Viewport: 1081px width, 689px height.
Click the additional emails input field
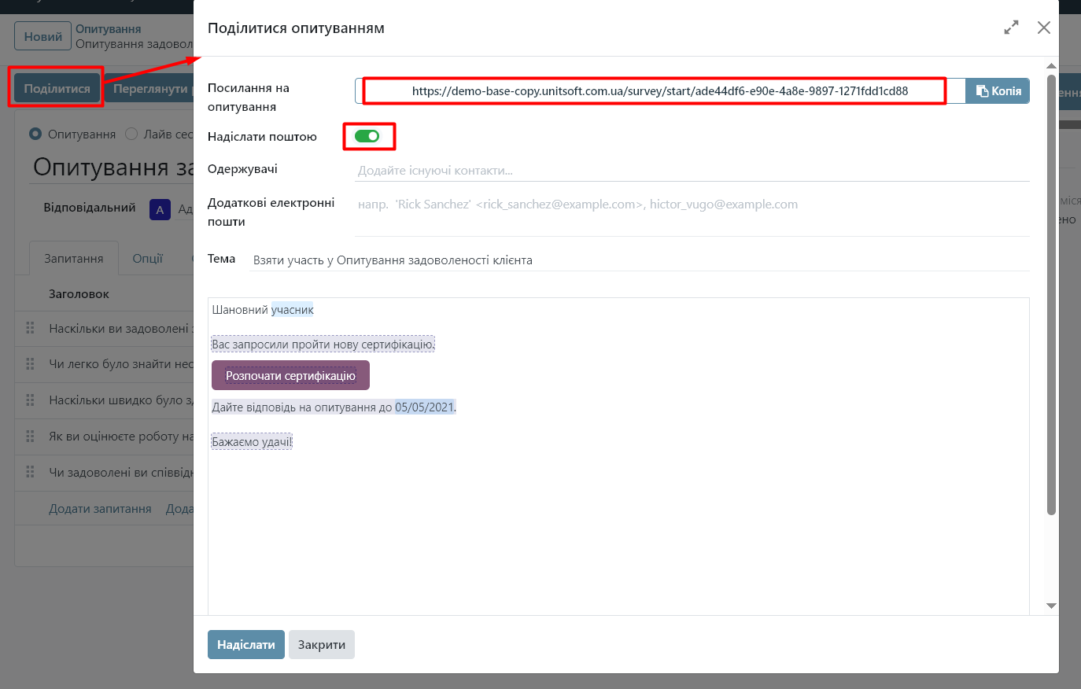tap(691, 204)
